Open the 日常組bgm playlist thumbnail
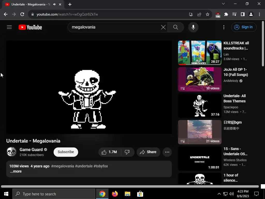 (x=200, y=132)
